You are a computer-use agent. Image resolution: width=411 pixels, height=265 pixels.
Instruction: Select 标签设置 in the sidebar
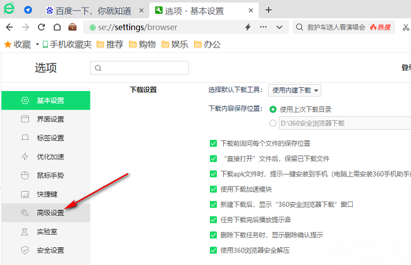point(46,138)
